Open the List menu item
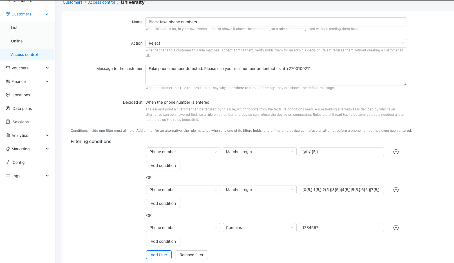 click(27, 28)
